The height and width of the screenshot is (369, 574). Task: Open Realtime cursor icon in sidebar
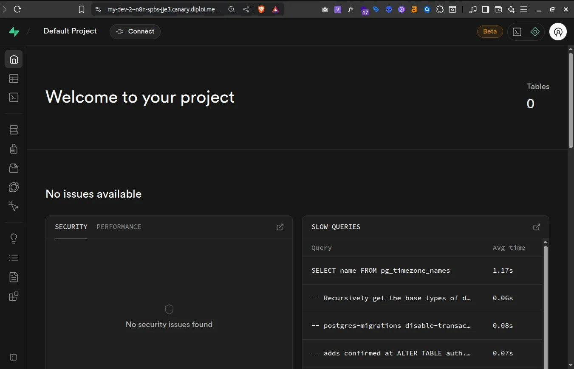point(14,207)
